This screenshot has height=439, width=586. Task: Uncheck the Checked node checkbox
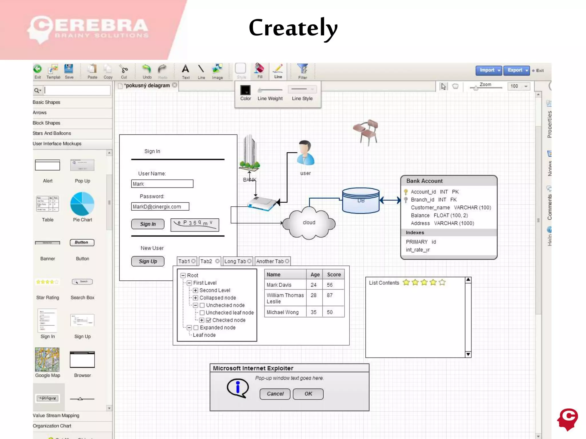[x=209, y=320]
